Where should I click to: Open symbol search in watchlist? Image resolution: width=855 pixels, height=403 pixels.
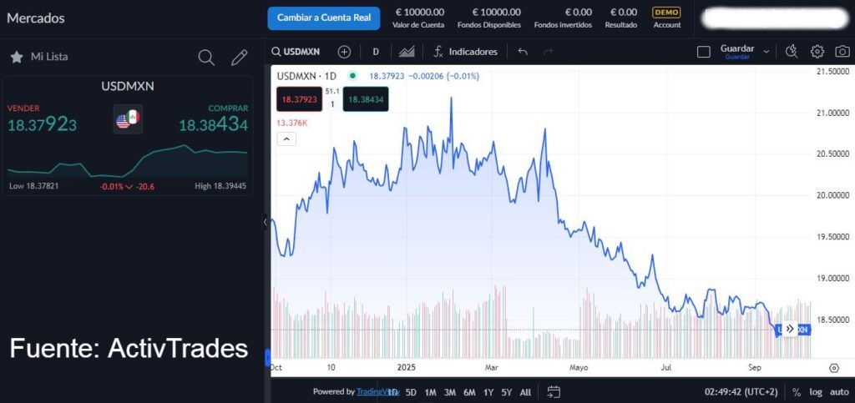click(x=206, y=58)
